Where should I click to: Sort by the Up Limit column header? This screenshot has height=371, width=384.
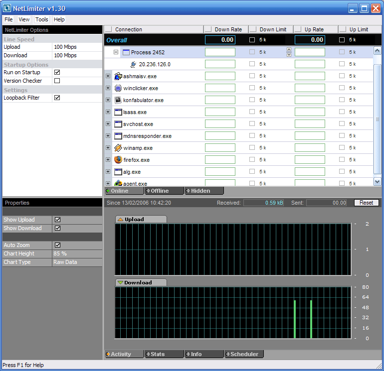360,29
